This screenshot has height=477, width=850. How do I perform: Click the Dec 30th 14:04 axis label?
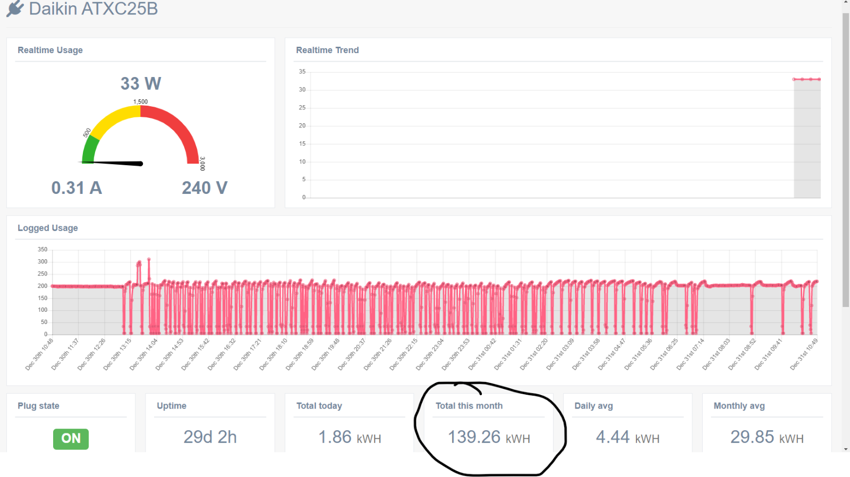144,354
